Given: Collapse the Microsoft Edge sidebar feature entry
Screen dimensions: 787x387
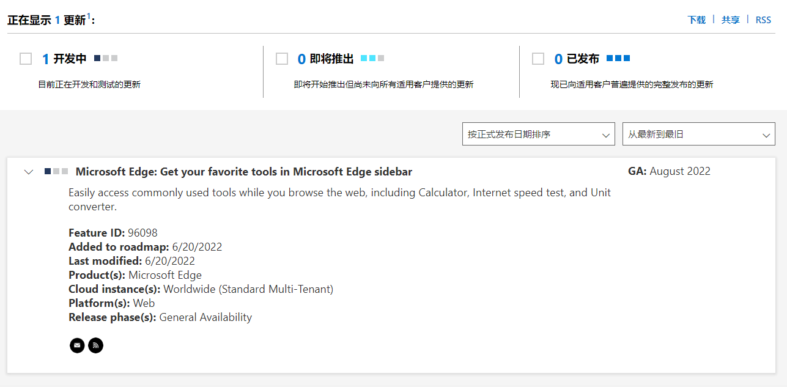Looking at the screenshot, I should pyautogui.click(x=28, y=172).
